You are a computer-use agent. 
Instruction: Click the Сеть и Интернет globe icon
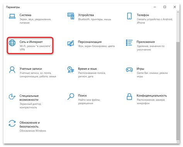[x=12, y=43]
